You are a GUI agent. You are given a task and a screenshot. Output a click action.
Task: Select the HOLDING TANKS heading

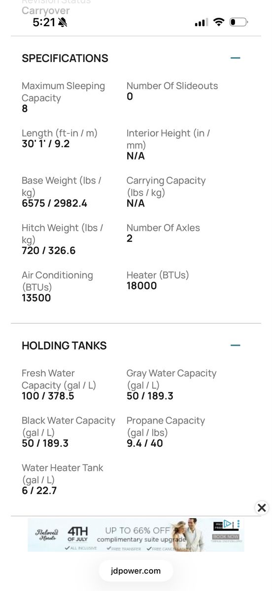64,345
